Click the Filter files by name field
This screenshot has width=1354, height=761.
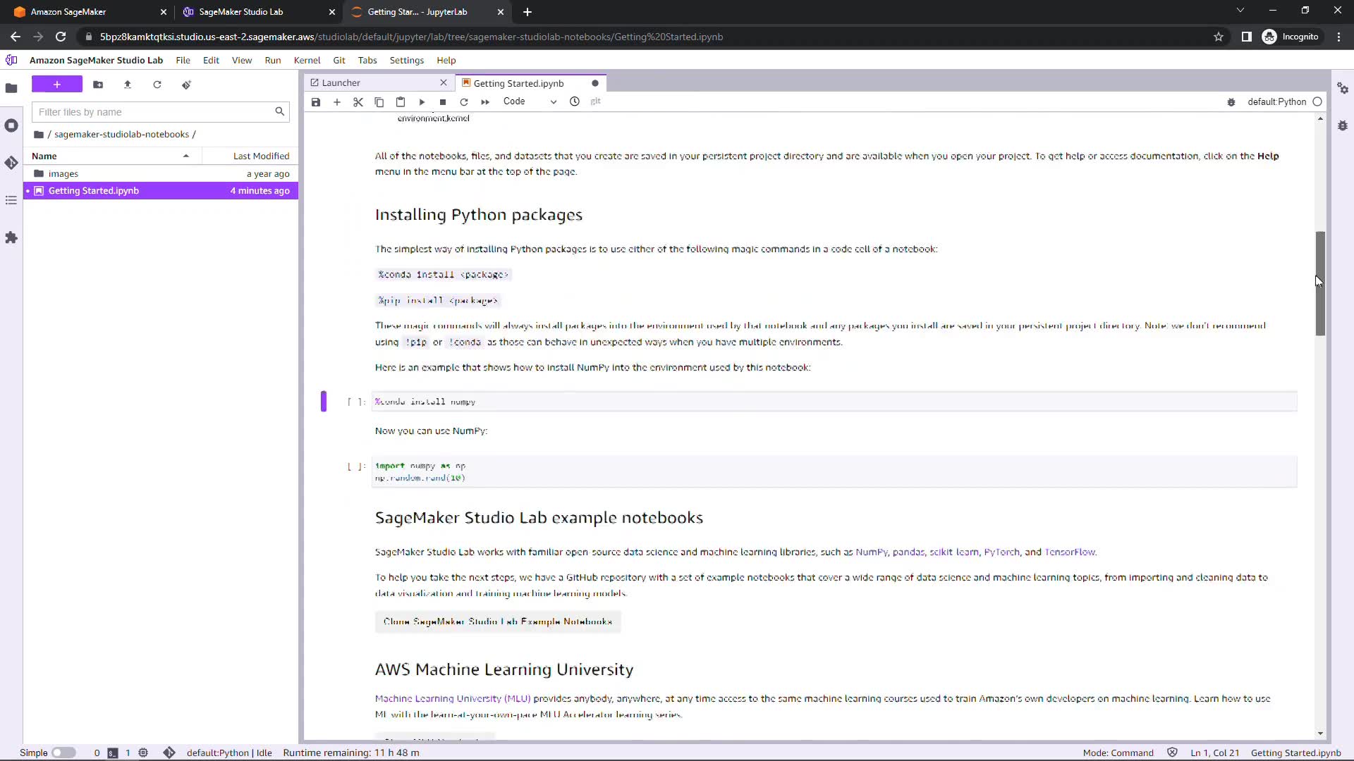click(152, 112)
